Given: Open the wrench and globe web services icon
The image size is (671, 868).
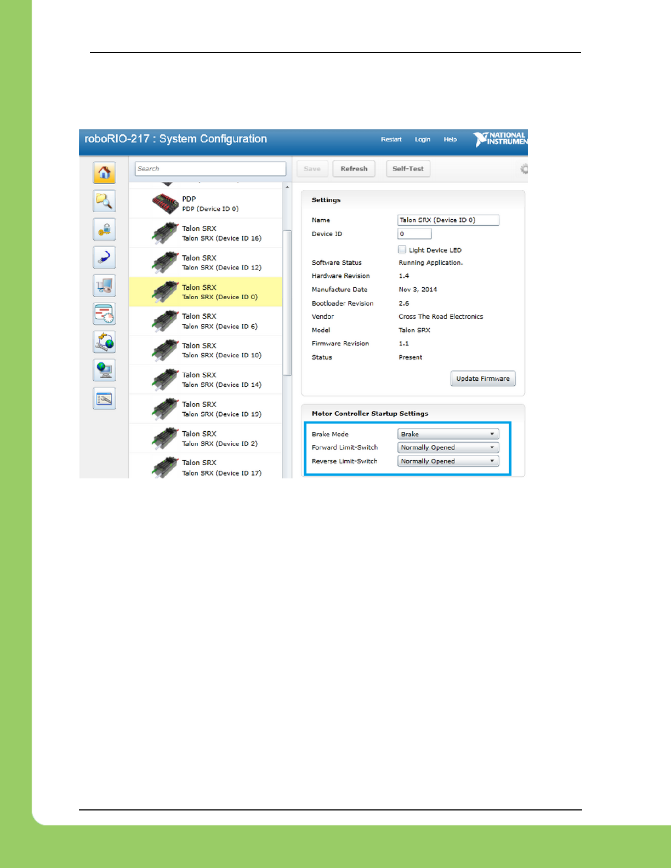Looking at the screenshot, I should 104,342.
